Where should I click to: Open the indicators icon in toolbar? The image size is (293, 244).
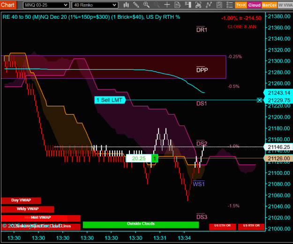(198, 5)
